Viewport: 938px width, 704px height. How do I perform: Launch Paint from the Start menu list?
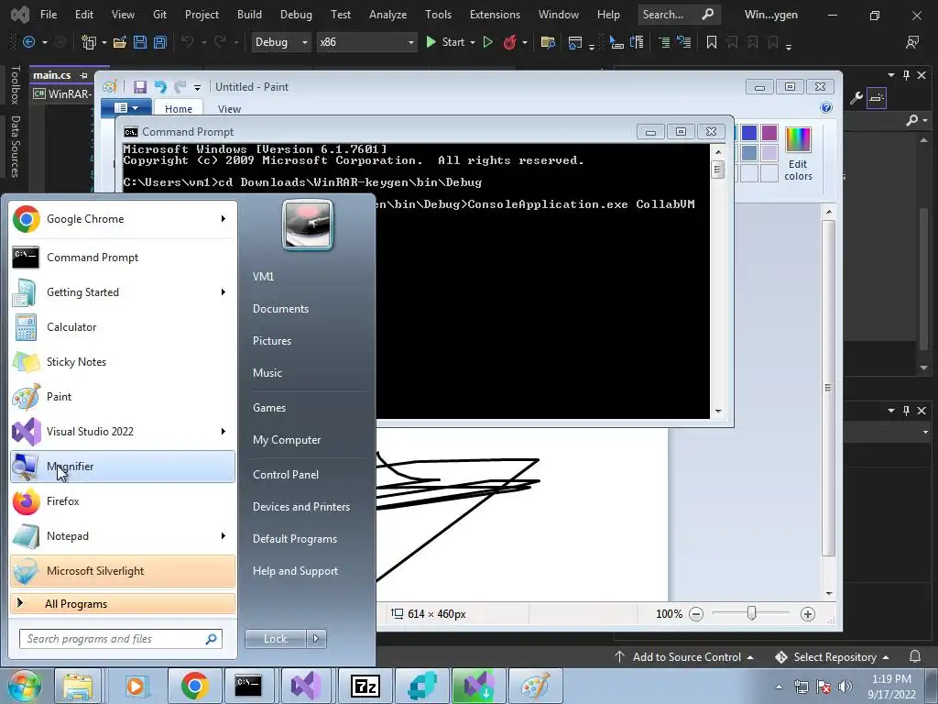click(x=123, y=396)
